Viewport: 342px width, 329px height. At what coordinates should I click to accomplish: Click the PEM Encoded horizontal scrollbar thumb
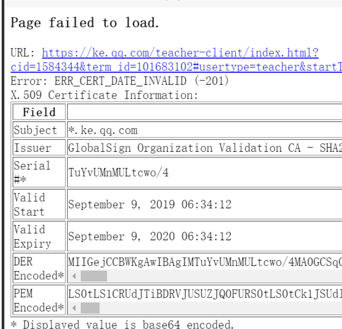point(90,308)
